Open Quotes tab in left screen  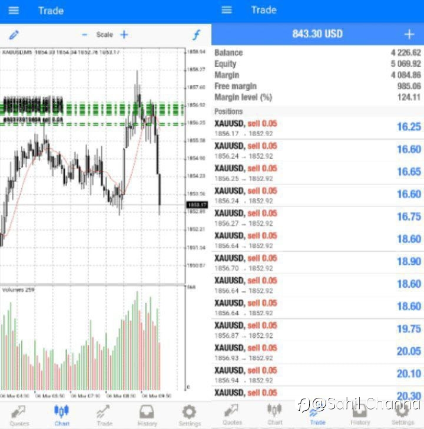(x=19, y=415)
